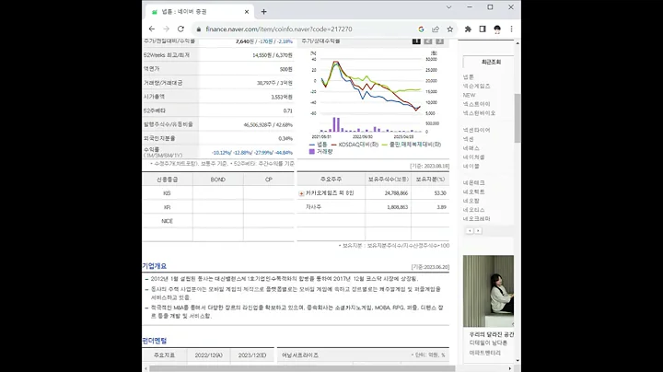Click the address bar URL

[x=279, y=29]
